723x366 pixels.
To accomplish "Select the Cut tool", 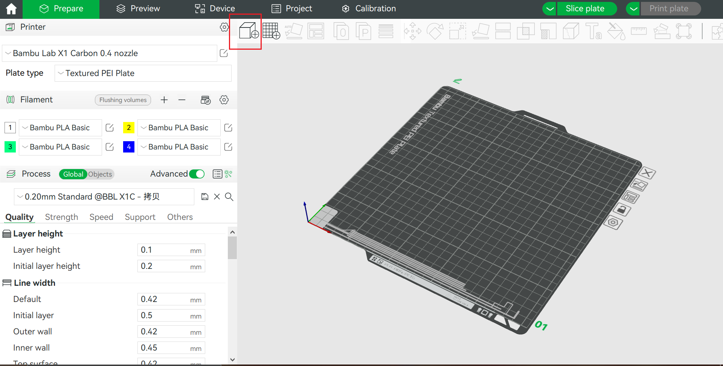I will [x=503, y=31].
